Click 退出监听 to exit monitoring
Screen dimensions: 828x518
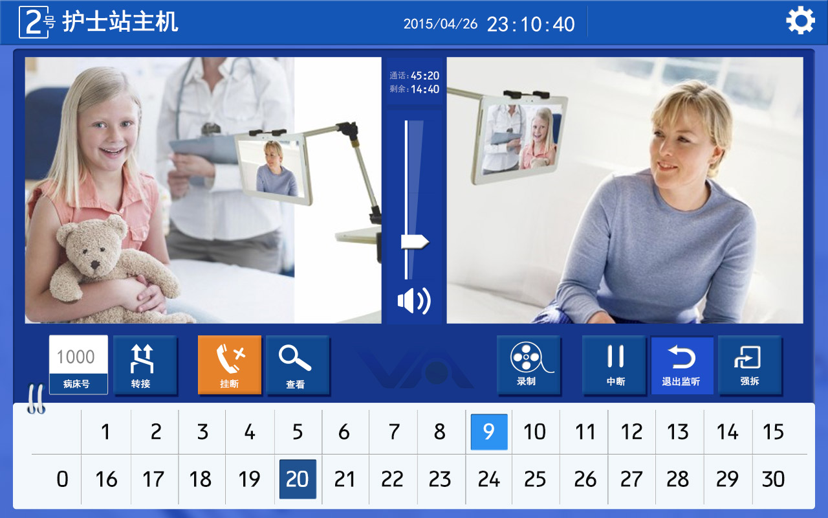coord(682,365)
